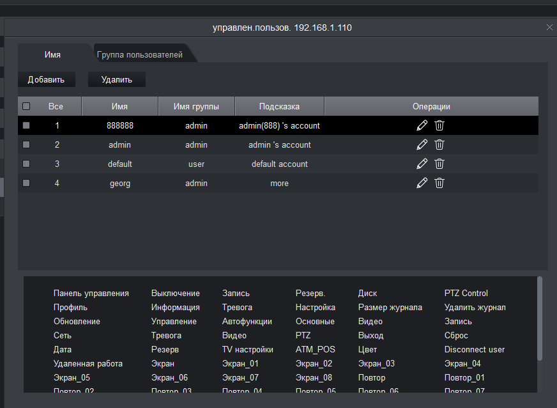The image size is (557, 408).
Task: Click the edit pencil for user 888888
Action: point(422,125)
